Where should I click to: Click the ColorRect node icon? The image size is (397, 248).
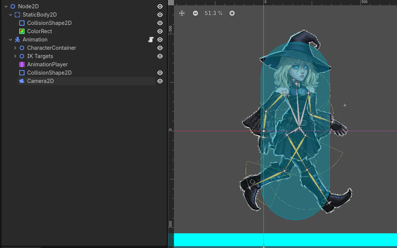22,31
